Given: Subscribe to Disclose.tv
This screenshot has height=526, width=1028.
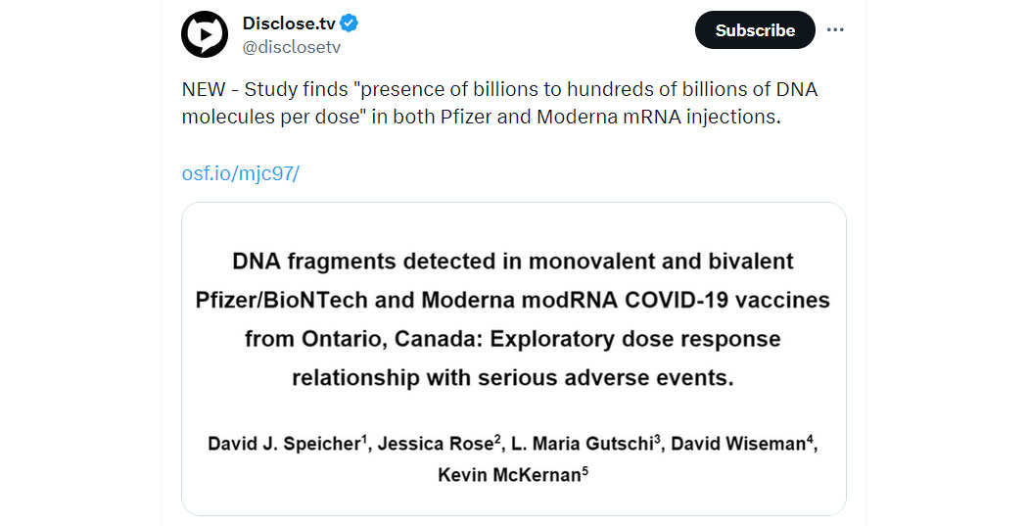Looking at the screenshot, I should point(755,30).
